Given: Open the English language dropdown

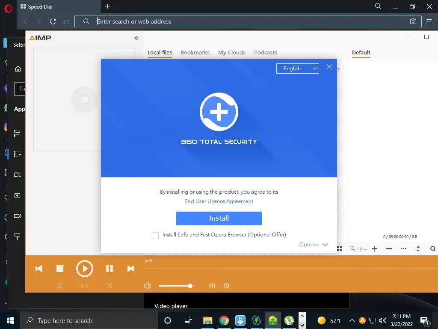Looking at the screenshot, I should (298, 69).
